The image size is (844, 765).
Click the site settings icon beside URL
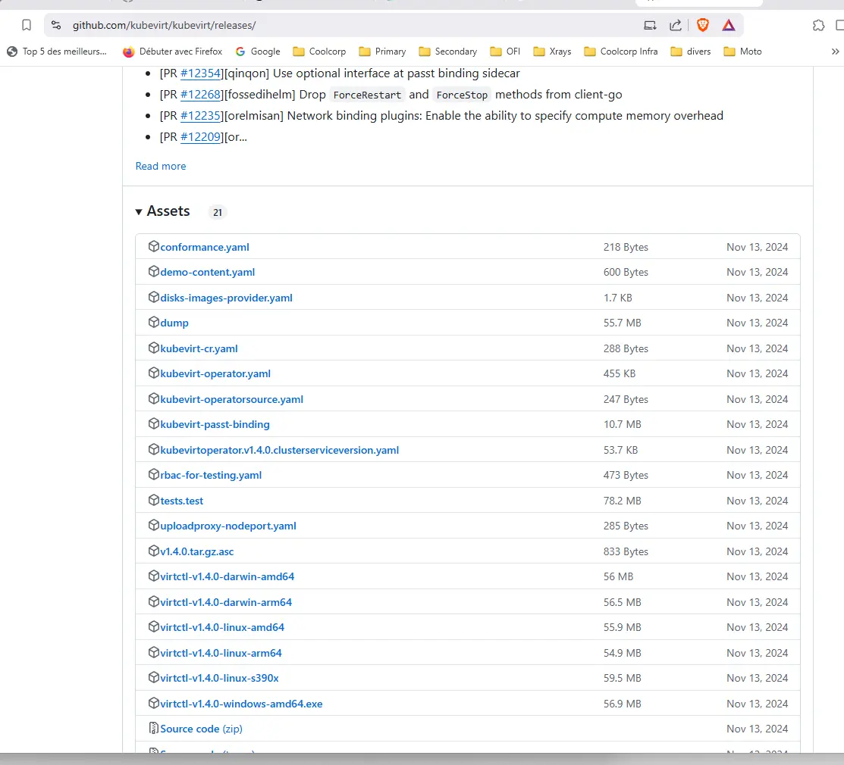click(55, 25)
